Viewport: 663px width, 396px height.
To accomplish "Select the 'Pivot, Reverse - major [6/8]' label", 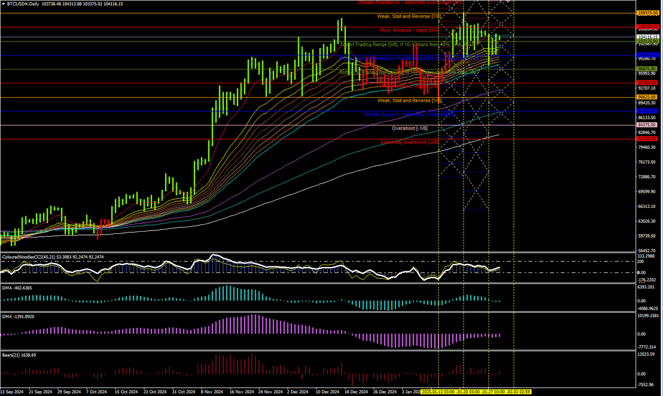I will pyautogui.click(x=410, y=30).
